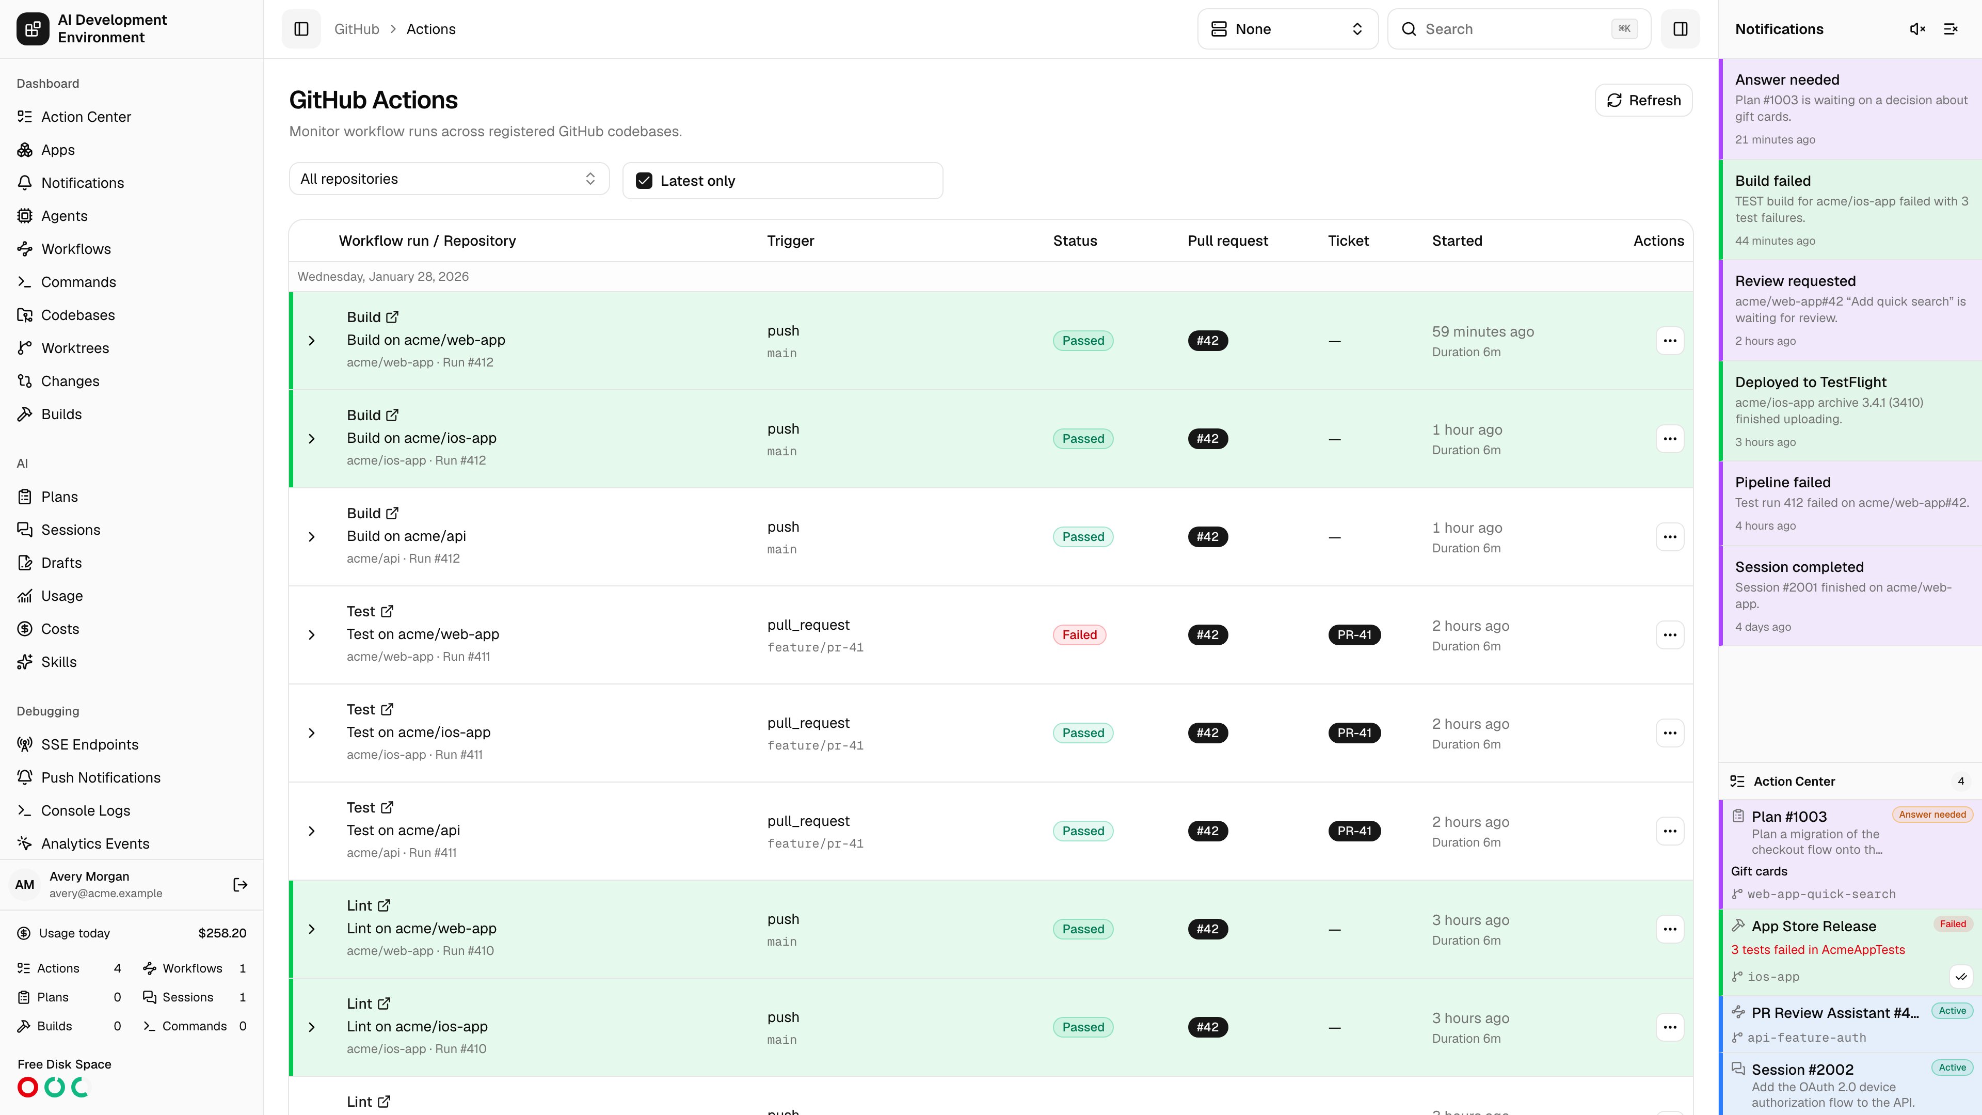Toggle the left sidebar panel icon
The width and height of the screenshot is (1982, 1115).
[x=301, y=29]
